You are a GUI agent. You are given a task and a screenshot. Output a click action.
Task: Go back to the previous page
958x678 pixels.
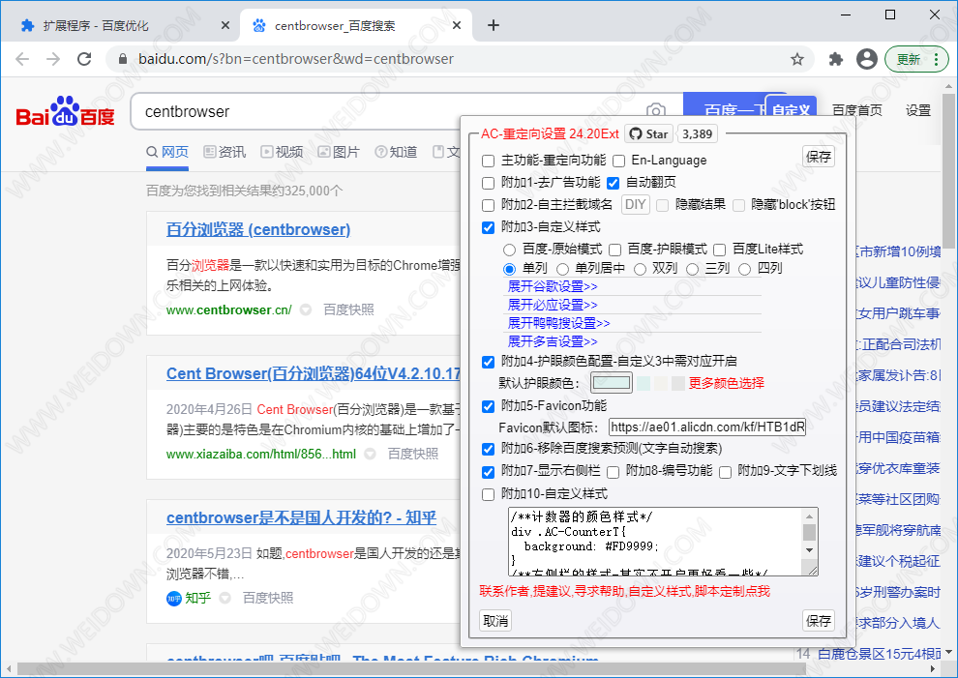click(x=22, y=59)
